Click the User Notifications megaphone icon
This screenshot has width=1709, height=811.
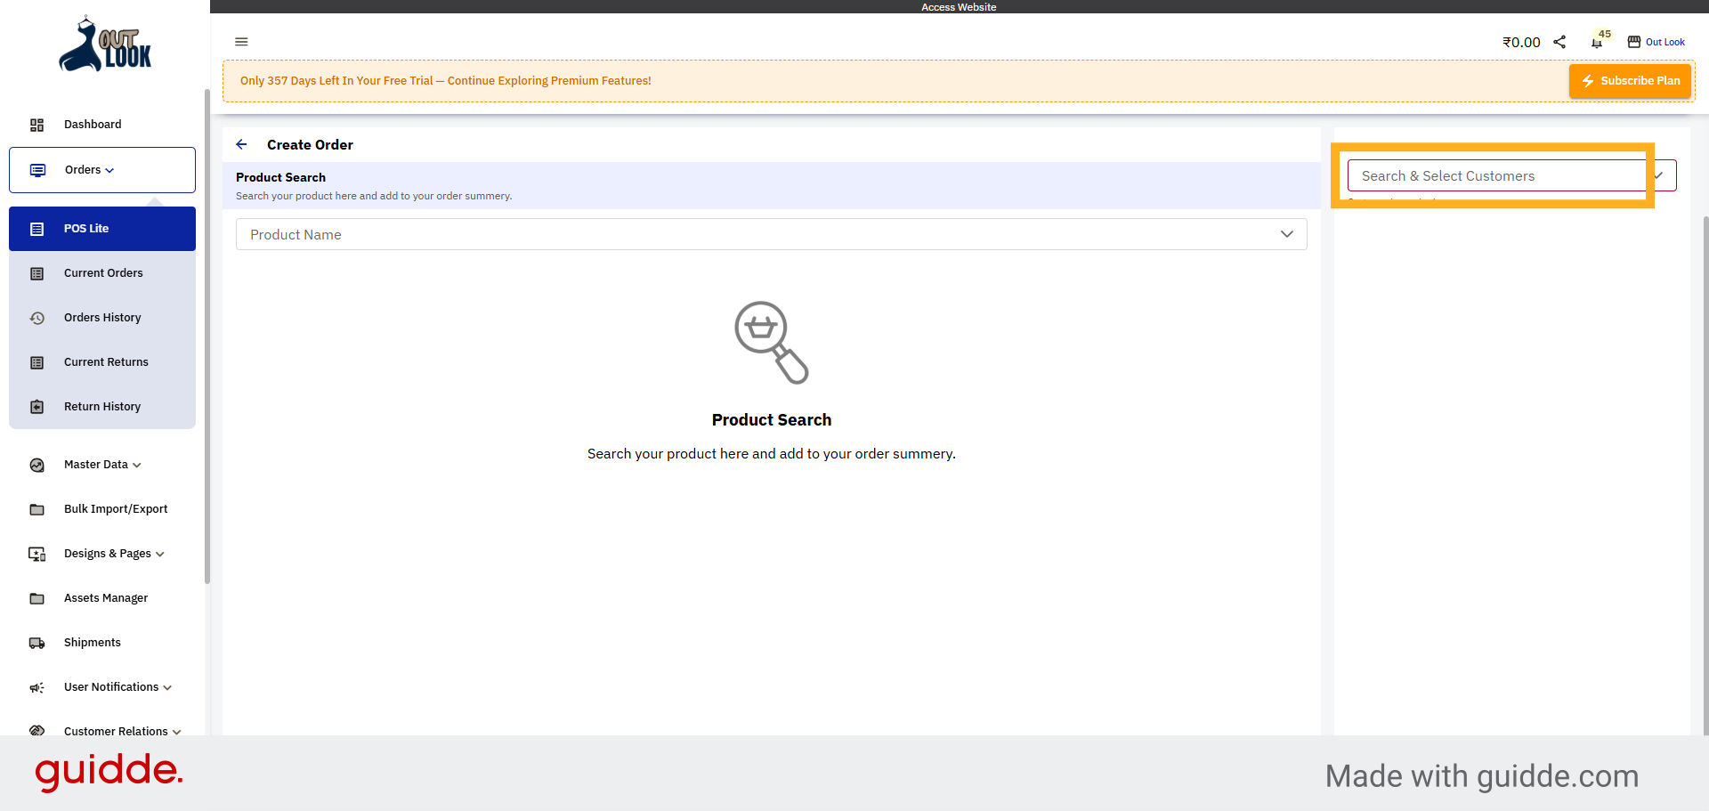coord(36,687)
